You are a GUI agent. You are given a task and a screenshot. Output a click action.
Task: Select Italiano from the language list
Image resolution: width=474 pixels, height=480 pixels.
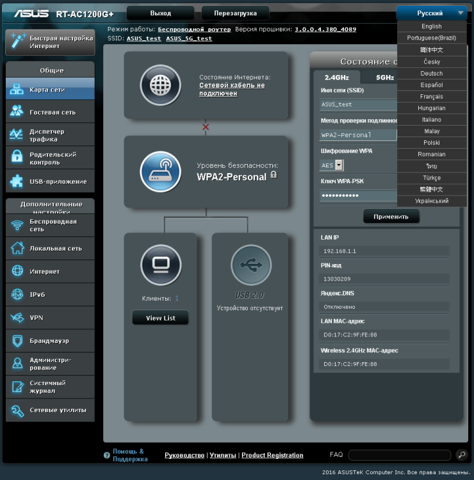[432, 120]
